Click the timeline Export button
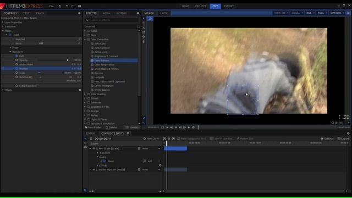The width and height of the screenshot is (352, 198). tap(343, 139)
